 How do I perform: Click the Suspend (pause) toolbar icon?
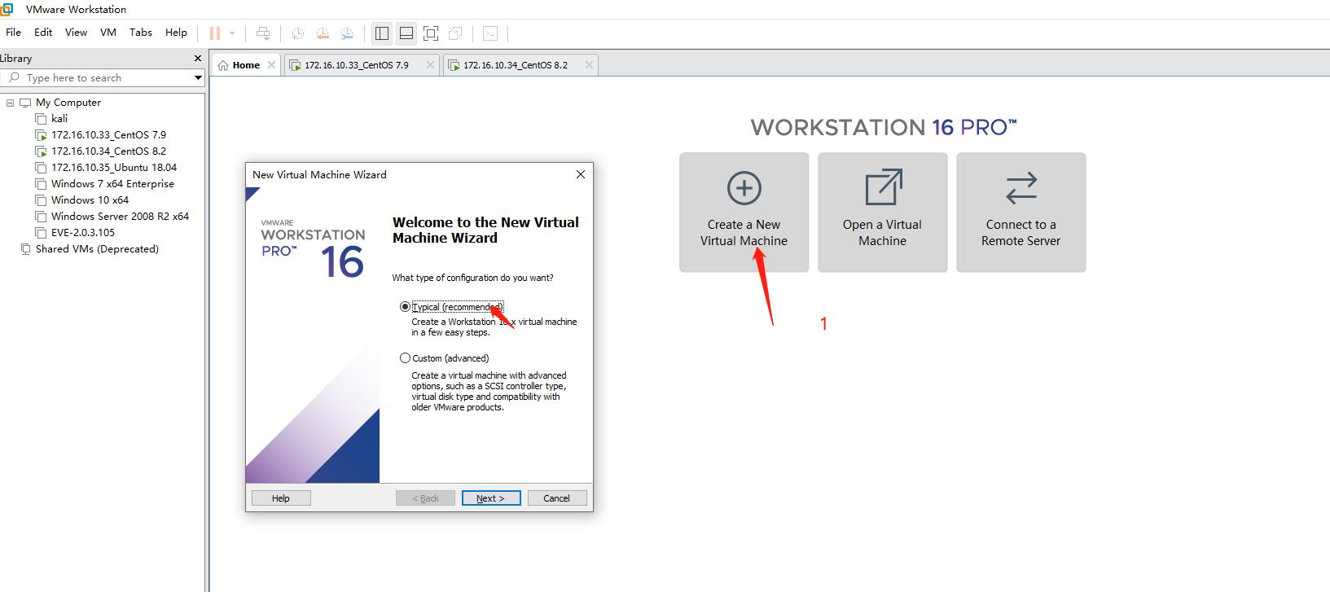pos(215,33)
